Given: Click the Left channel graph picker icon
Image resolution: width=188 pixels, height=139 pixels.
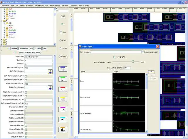Looking at the screenshot, I should pyautogui.click(x=50, y=72).
